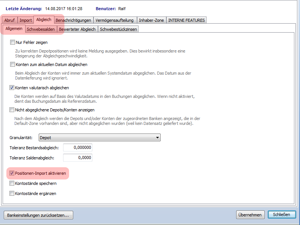Image resolution: width=300 pixels, height=225 pixels.
Task: Switch to INTERNE FEATURES tab
Action: 186,20
